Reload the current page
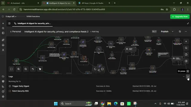This screenshot has height=107, width=191. (14, 9)
